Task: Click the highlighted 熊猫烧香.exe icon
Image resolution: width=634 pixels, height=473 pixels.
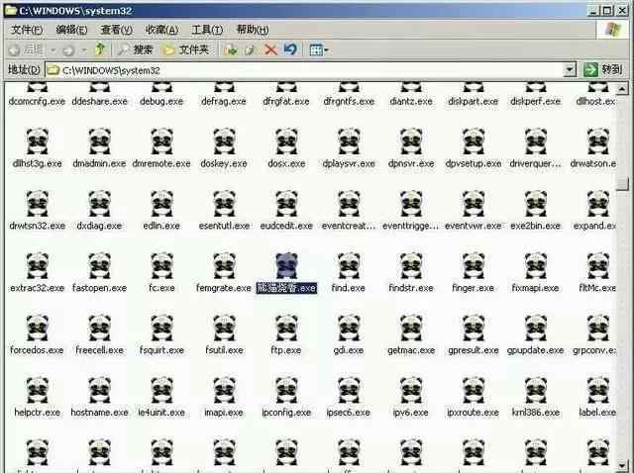Action: pos(286,266)
